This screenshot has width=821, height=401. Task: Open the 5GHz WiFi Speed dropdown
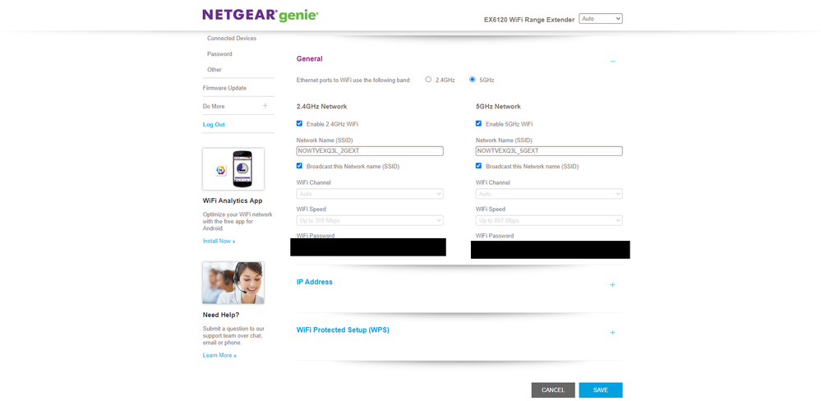tap(548, 220)
